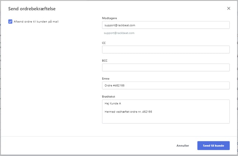Click the 'Afsend ordre til kunden på mail' label
Screen dimensions: 238x156
point(36,21)
